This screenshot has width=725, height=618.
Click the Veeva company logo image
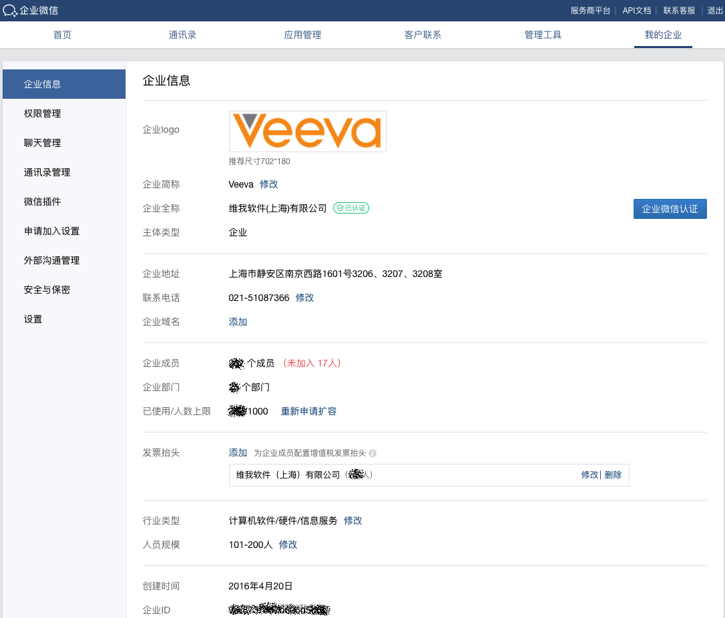pos(307,131)
